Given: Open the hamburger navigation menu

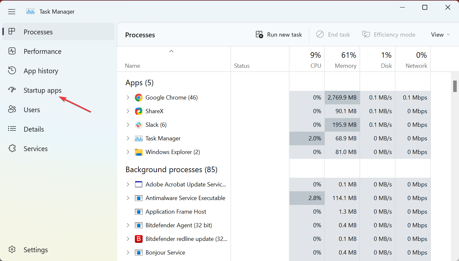Looking at the screenshot, I should click(12, 12).
